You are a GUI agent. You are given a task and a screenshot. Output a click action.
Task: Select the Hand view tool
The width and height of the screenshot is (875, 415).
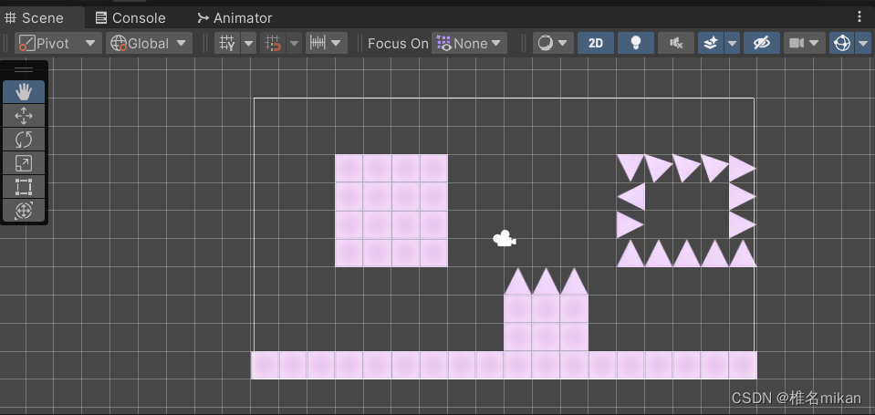[24, 91]
